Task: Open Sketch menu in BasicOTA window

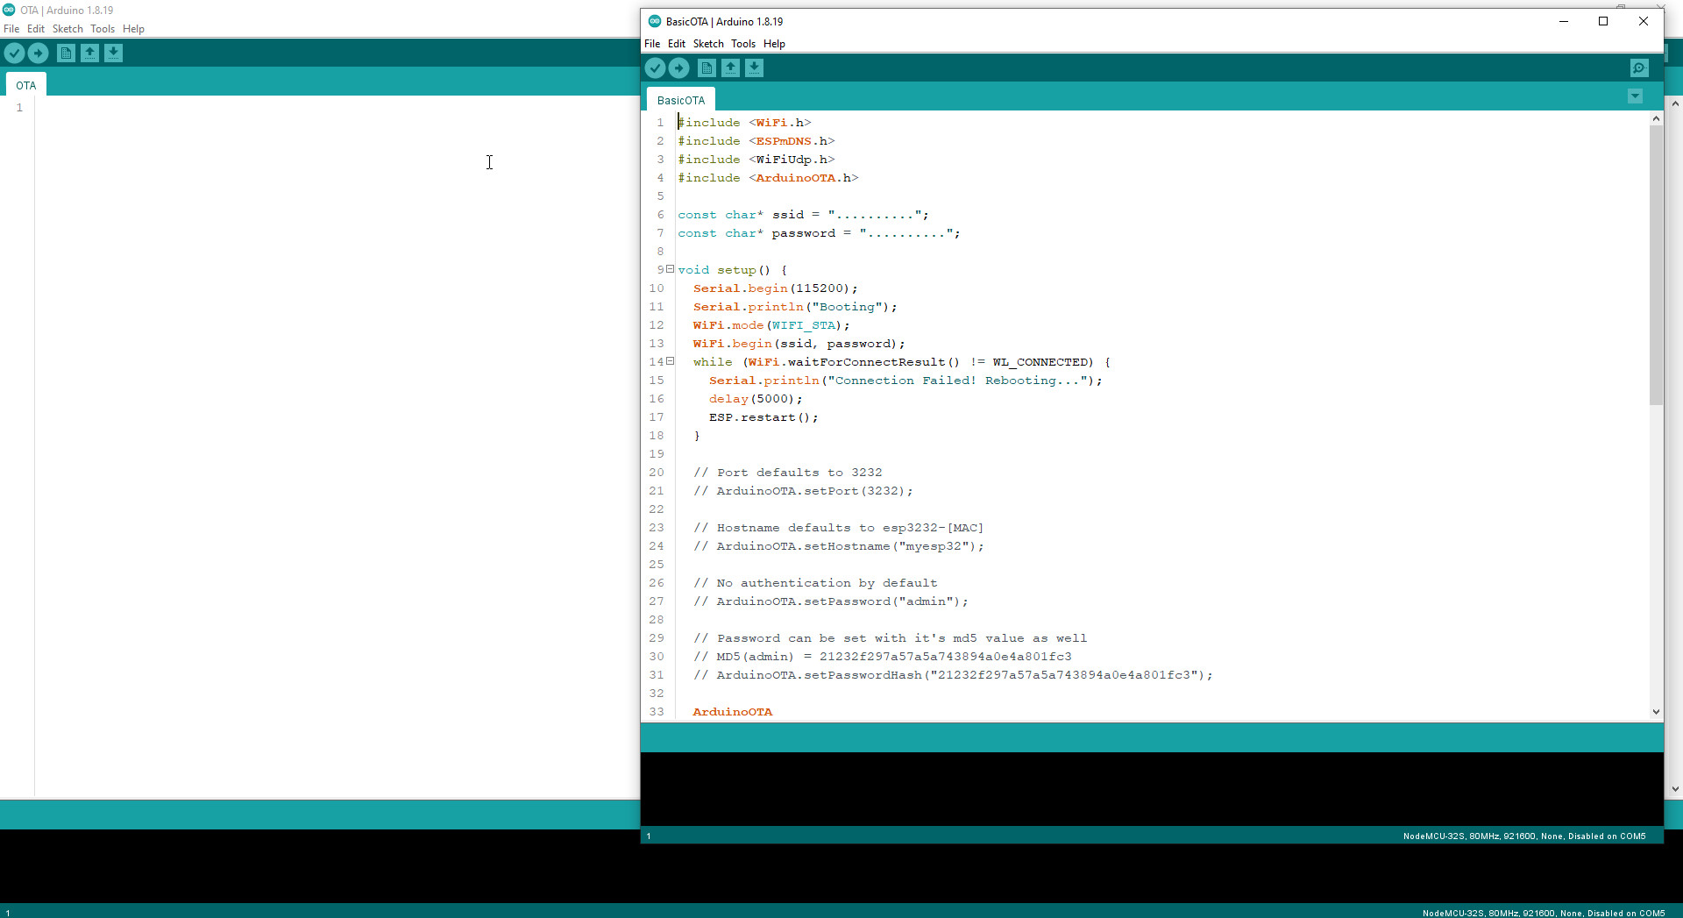Action: (708, 44)
